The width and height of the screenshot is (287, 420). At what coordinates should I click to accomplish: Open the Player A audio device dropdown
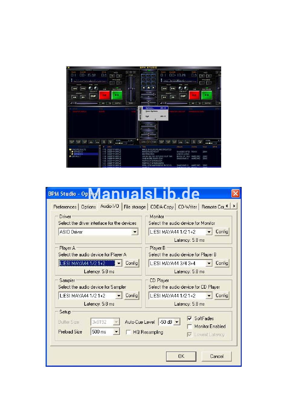tap(119, 263)
